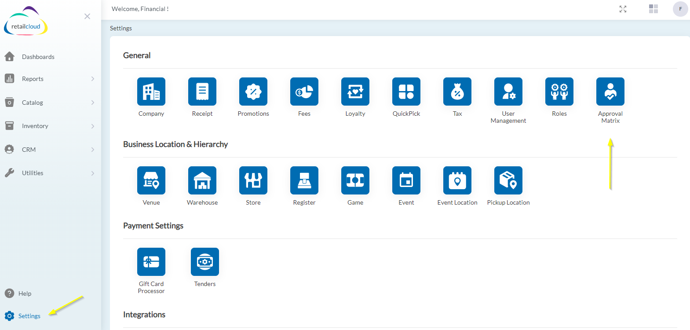
Task: Open the user profile avatar F
Action: pos(680,9)
